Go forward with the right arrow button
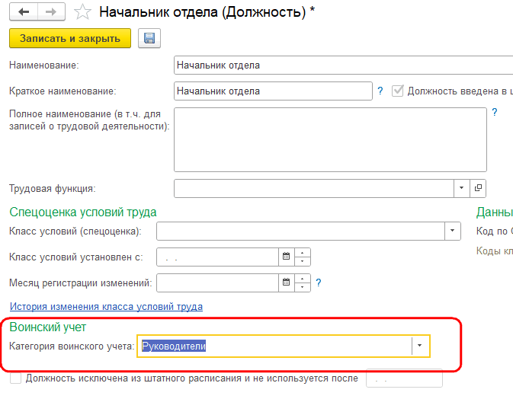 click(x=51, y=11)
